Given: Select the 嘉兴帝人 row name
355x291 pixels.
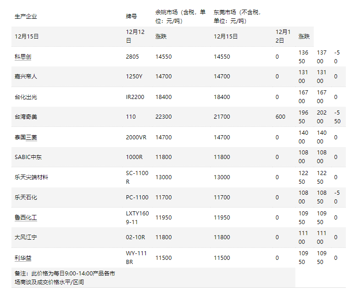Looking at the screenshot, I should (x=26, y=77).
